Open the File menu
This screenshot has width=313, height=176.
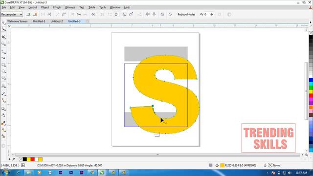[x=4, y=7]
